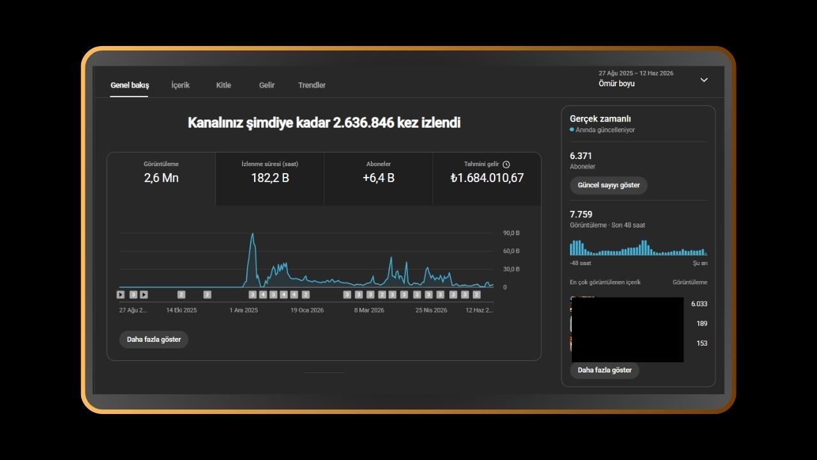Go to the Gelir tab
The width and height of the screenshot is (817, 460).
(x=267, y=85)
